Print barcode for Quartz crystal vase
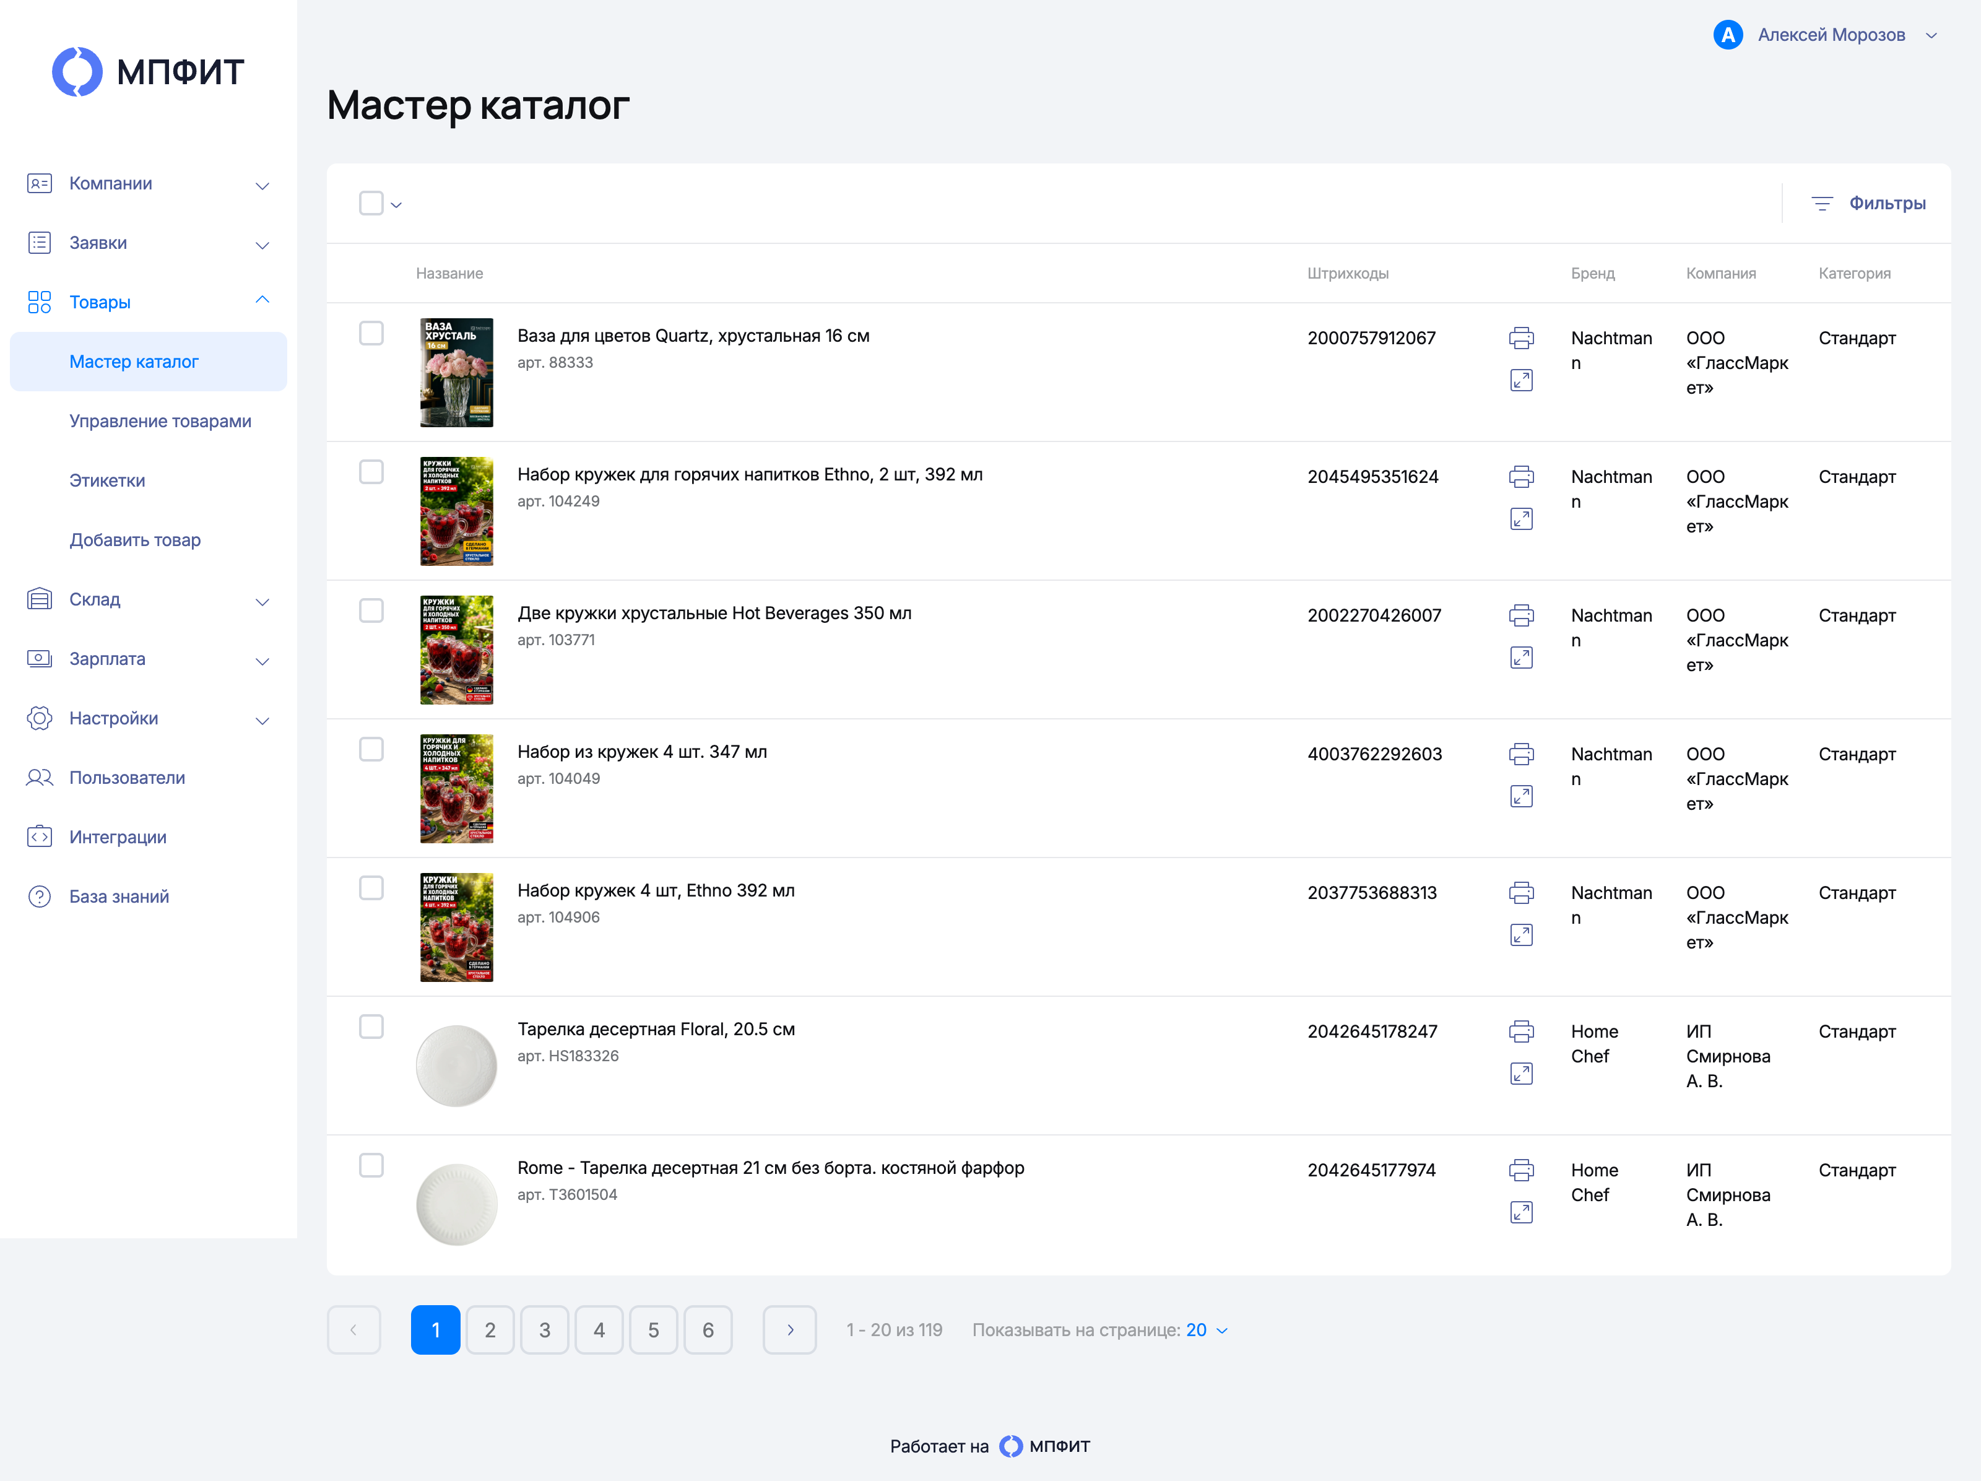 pyautogui.click(x=1520, y=338)
